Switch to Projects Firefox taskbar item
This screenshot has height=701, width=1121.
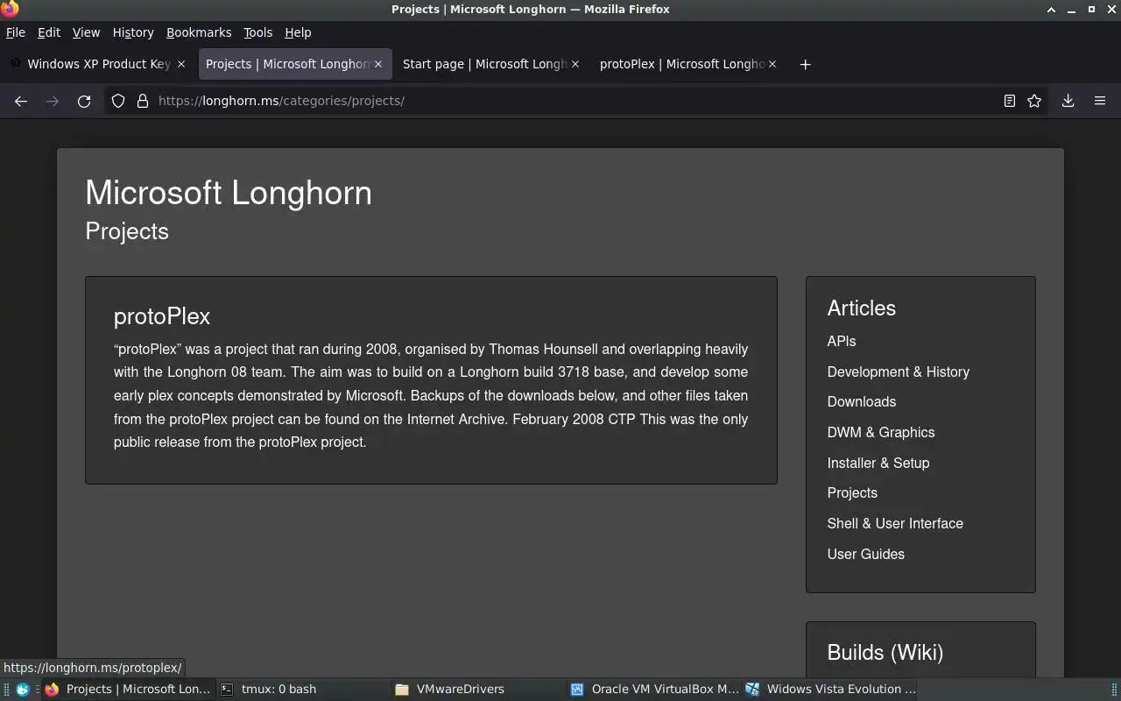pos(128,690)
